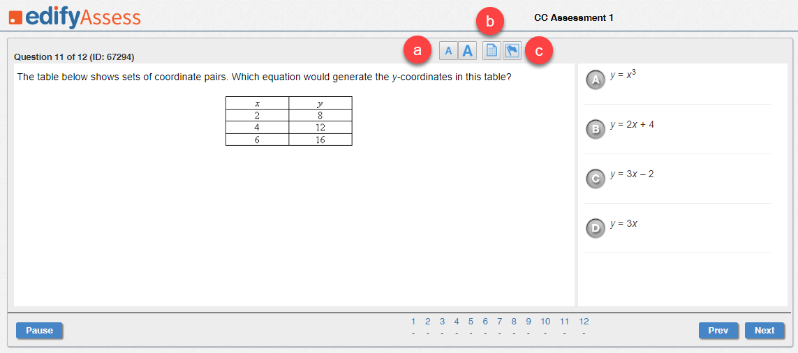Navigate to question 8

click(x=514, y=322)
